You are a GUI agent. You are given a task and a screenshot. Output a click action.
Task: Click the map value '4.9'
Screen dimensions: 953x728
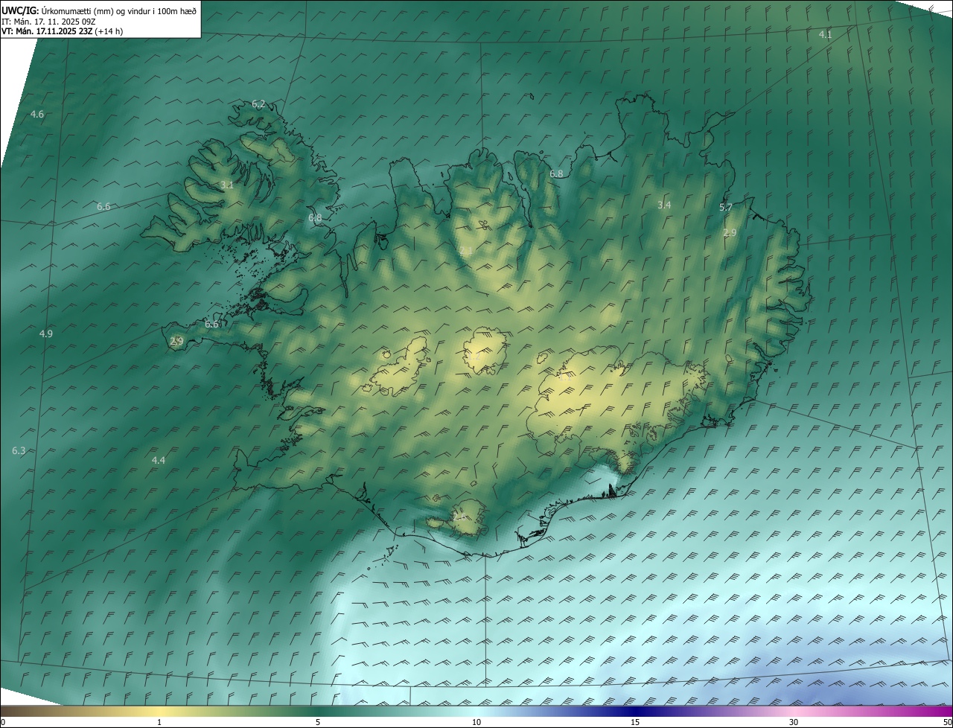(46, 333)
